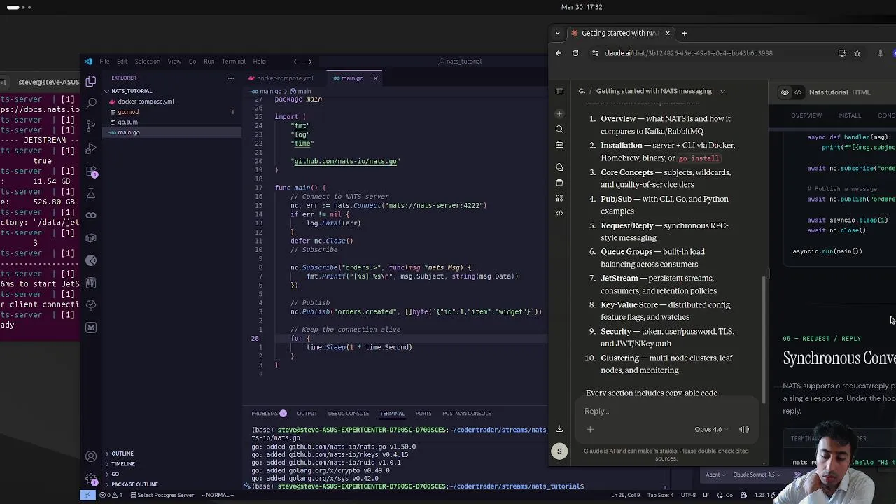This screenshot has width=896, height=504.
Task: Open code icon in Claude sidebar
Action: (x=559, y=213)
